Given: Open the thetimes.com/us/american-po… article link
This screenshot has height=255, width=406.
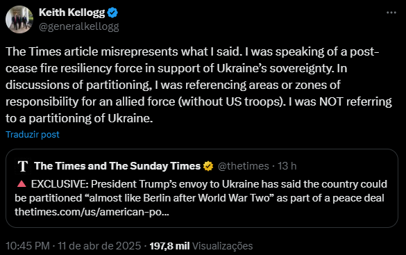Looking at the screenshot, I should [x=92, y=212].
